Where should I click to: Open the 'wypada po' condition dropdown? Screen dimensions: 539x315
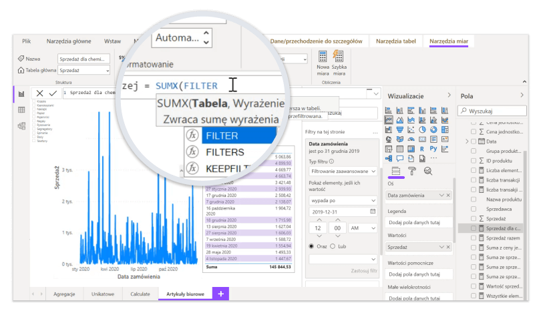point(343,200)
